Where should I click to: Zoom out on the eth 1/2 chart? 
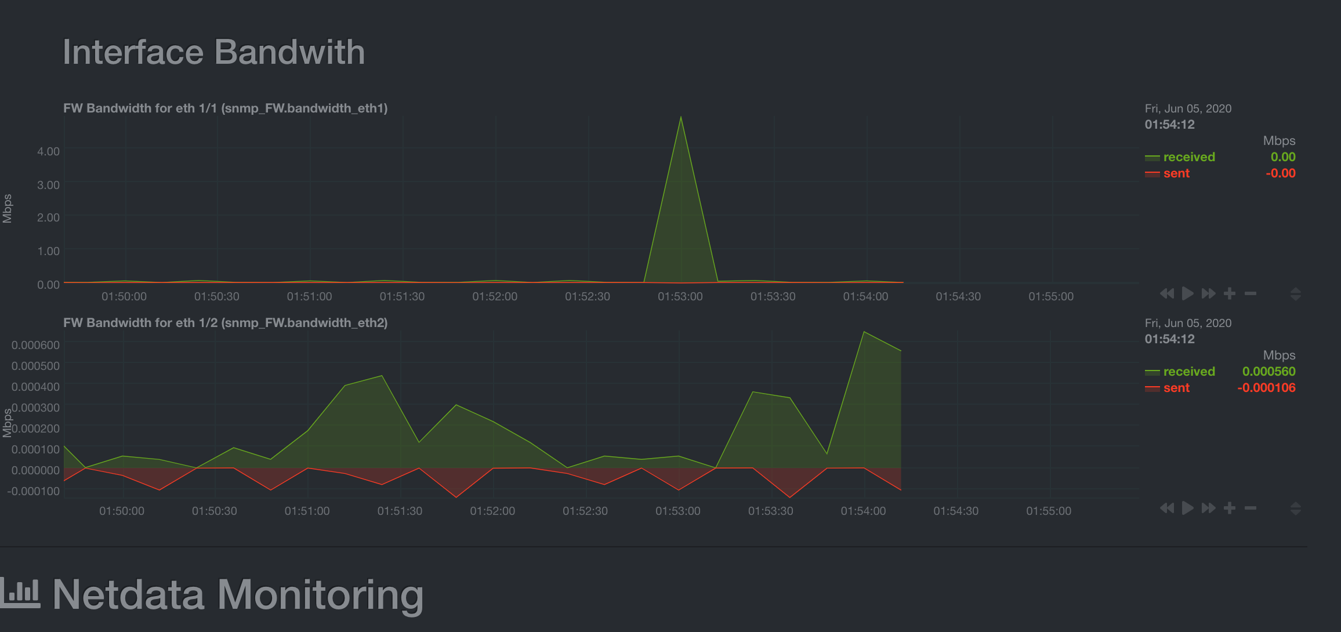pyautogui.click(x=1251, y=508)
